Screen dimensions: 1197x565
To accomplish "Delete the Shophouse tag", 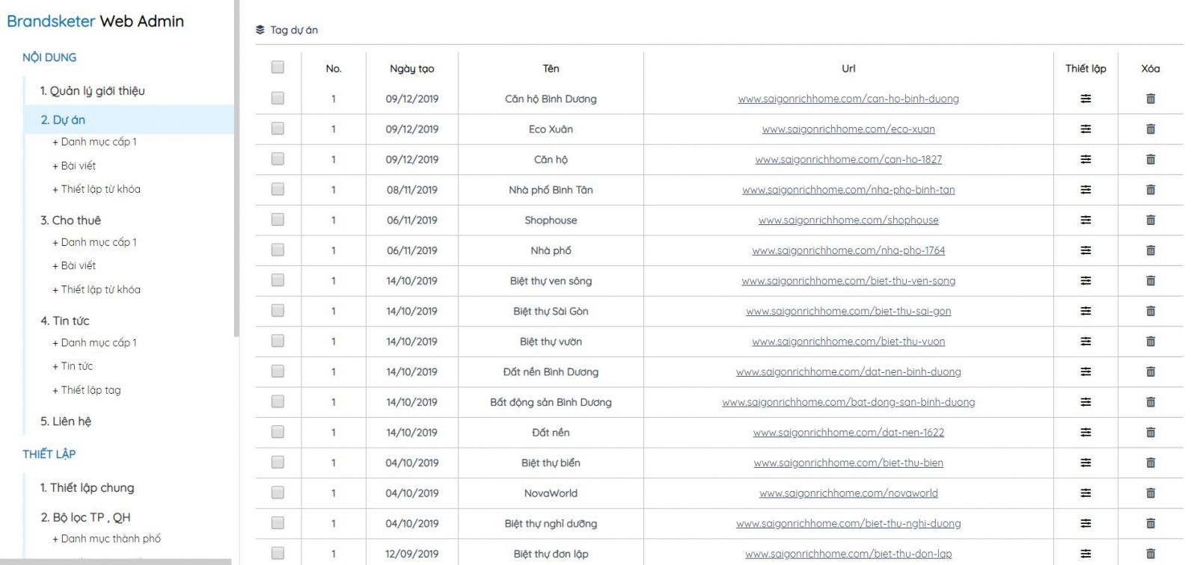I will 1151,220.
